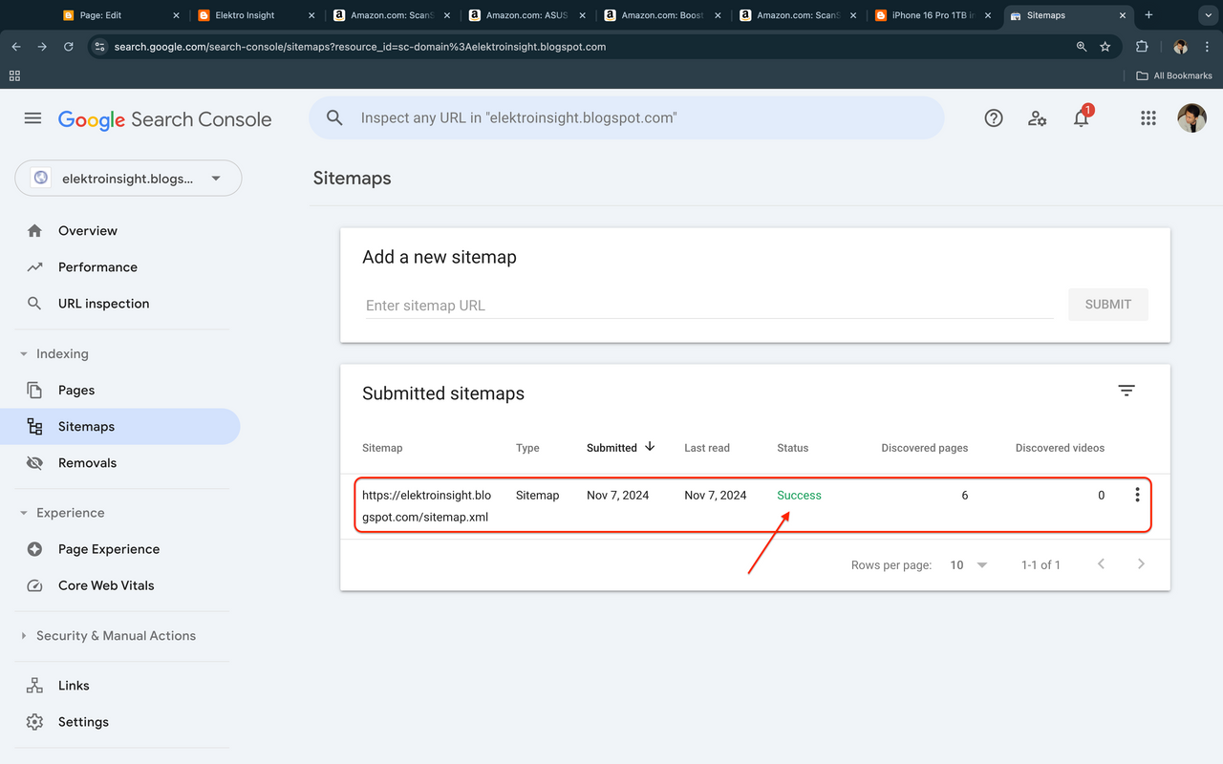Open more options for sitemap.xml row
This screenshot has height=764, width=1223.
click(x=1137, y=495)
